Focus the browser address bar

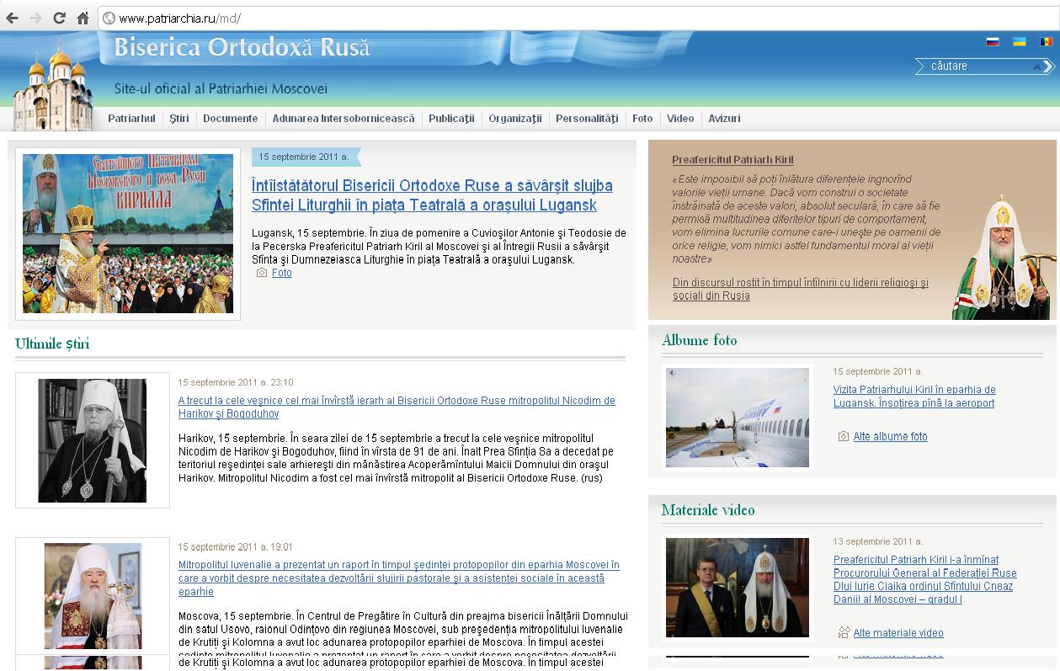577,18
